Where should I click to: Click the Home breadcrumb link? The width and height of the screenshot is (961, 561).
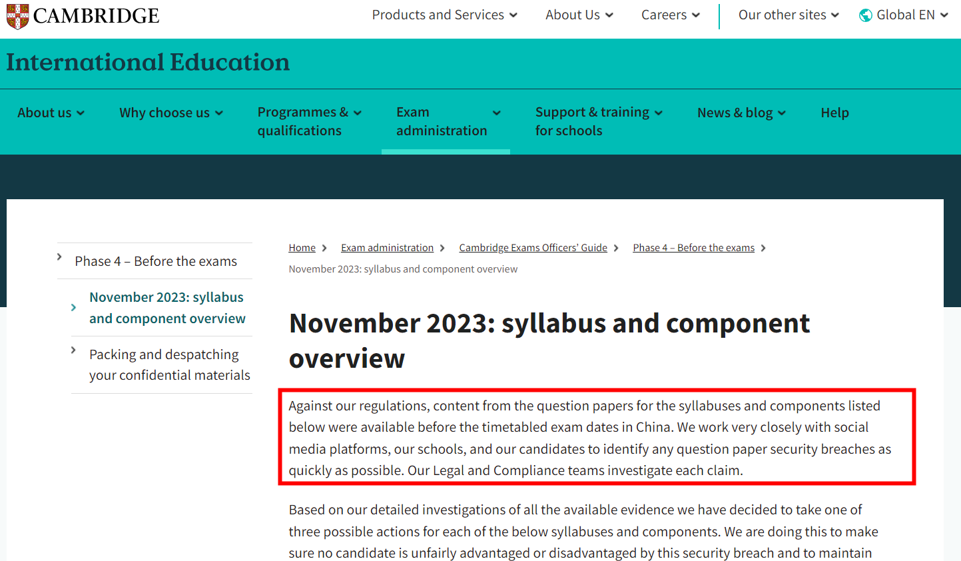tap(302, 248)
